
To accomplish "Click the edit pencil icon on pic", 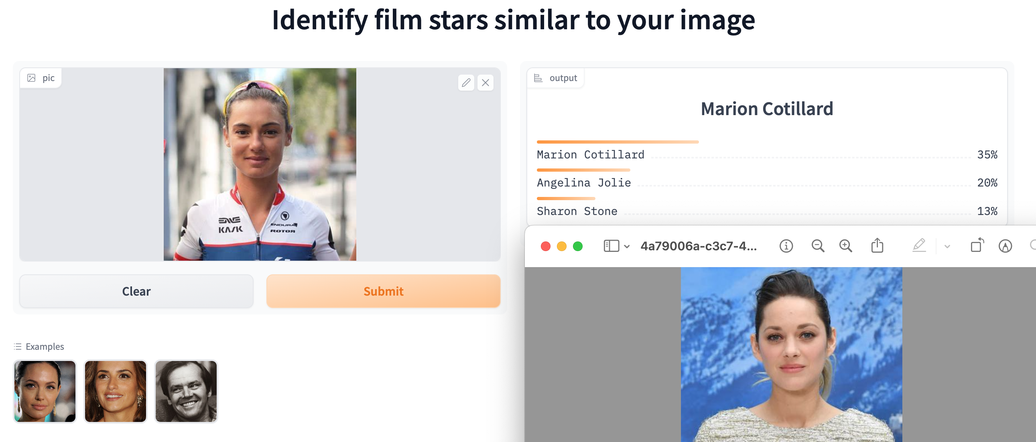I will point(466,83).
